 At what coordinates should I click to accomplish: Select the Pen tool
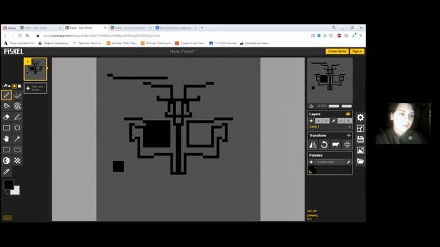tap(6, 95)
